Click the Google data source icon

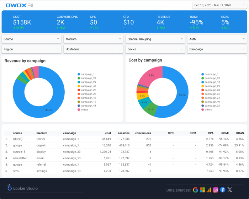coord(195,190)
